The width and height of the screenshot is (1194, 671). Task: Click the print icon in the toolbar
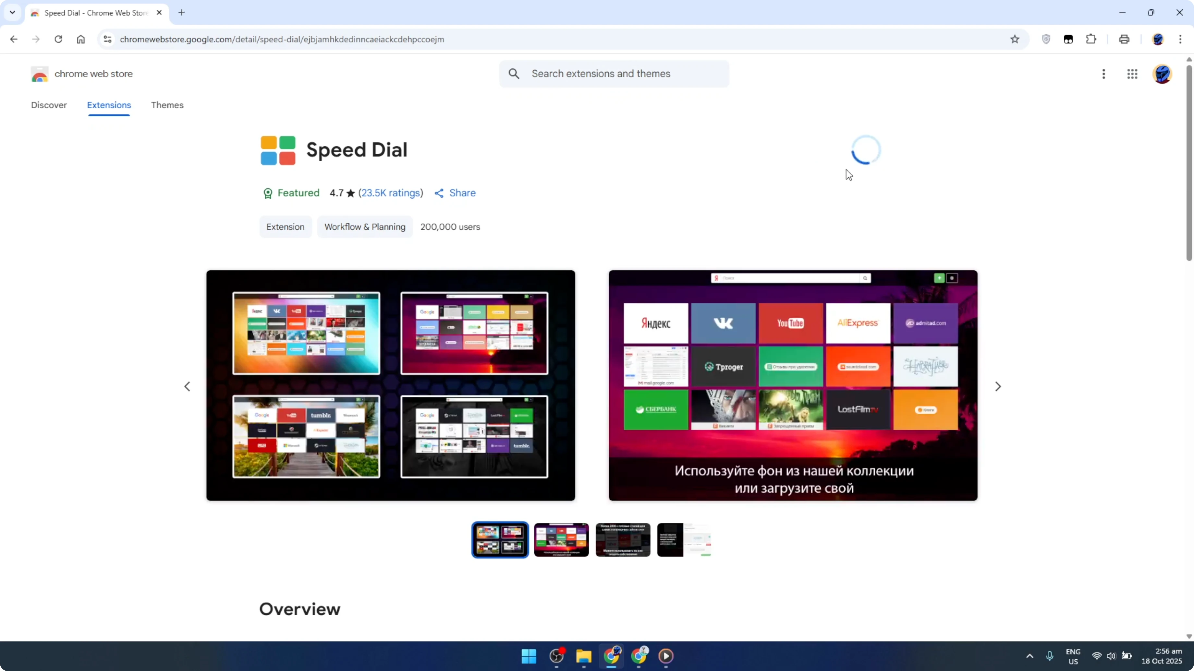click(x=1125, y=39)
